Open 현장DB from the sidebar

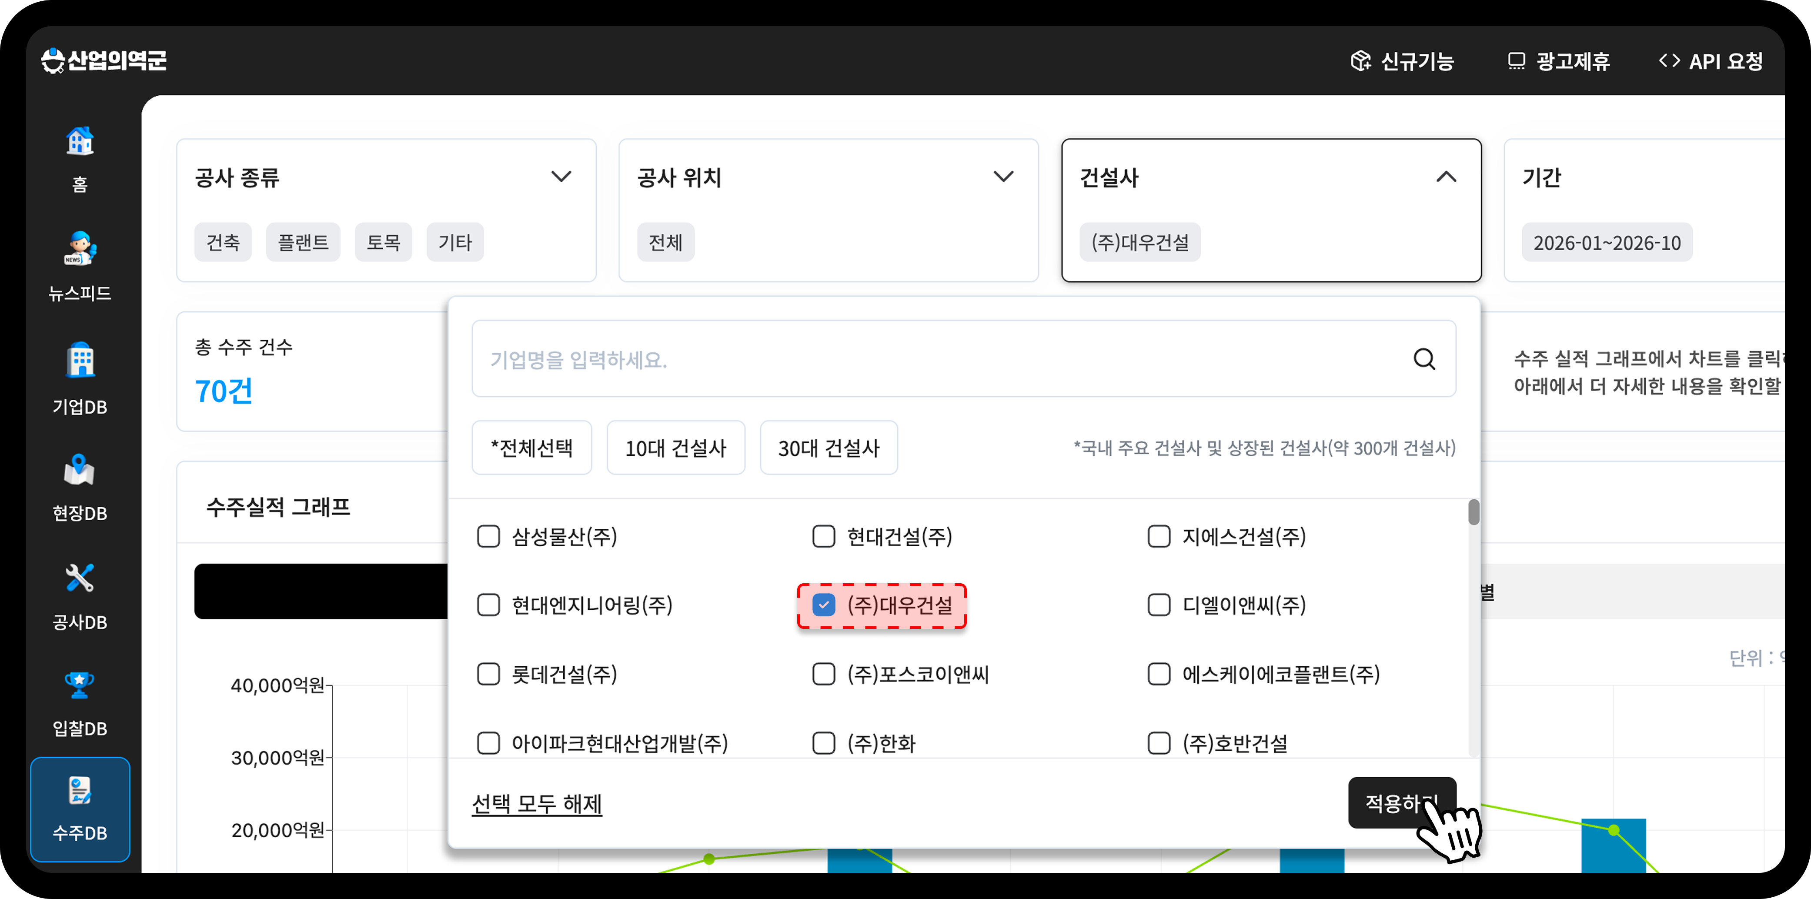pyautogui.click(x=80, y=488)
